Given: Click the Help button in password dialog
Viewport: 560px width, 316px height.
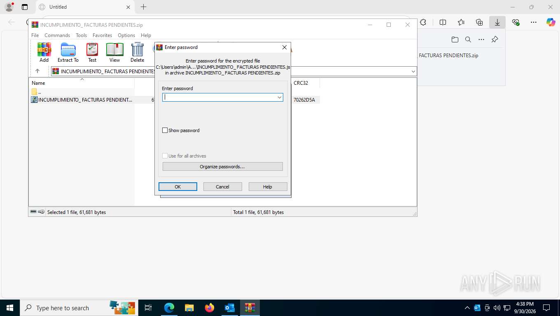Looking at the screenshot, I should [268, 187].
